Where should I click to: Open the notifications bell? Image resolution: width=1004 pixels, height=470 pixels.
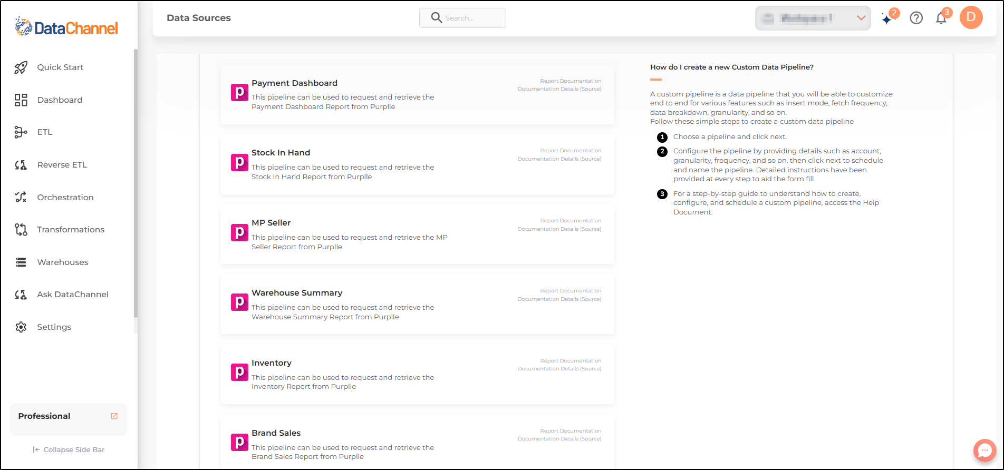click(941, 18)
